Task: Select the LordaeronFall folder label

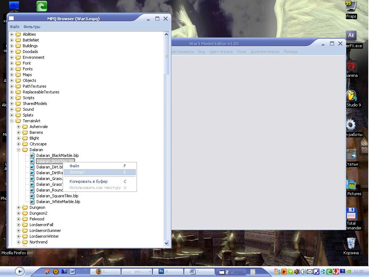Action: (x=41, y=225)
